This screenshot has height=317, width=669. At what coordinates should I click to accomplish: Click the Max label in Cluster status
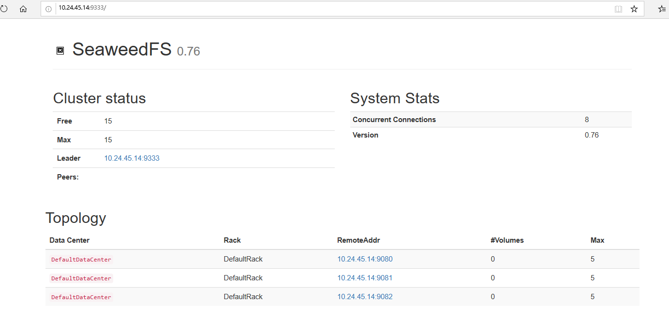[64, 140]
